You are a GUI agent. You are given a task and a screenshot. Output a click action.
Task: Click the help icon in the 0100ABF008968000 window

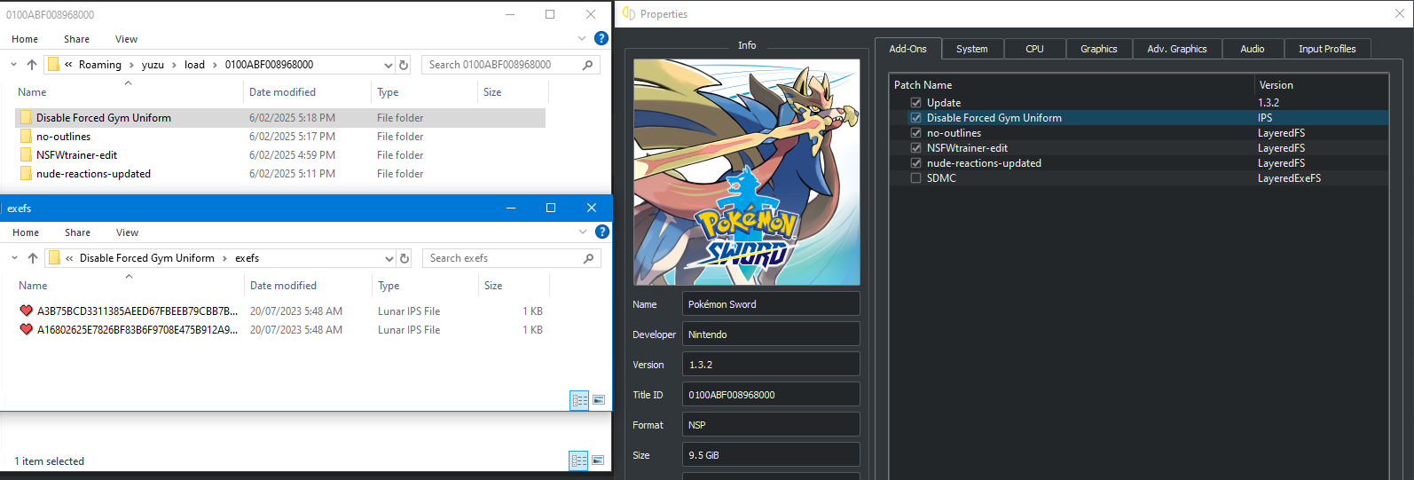click(601, 38)
